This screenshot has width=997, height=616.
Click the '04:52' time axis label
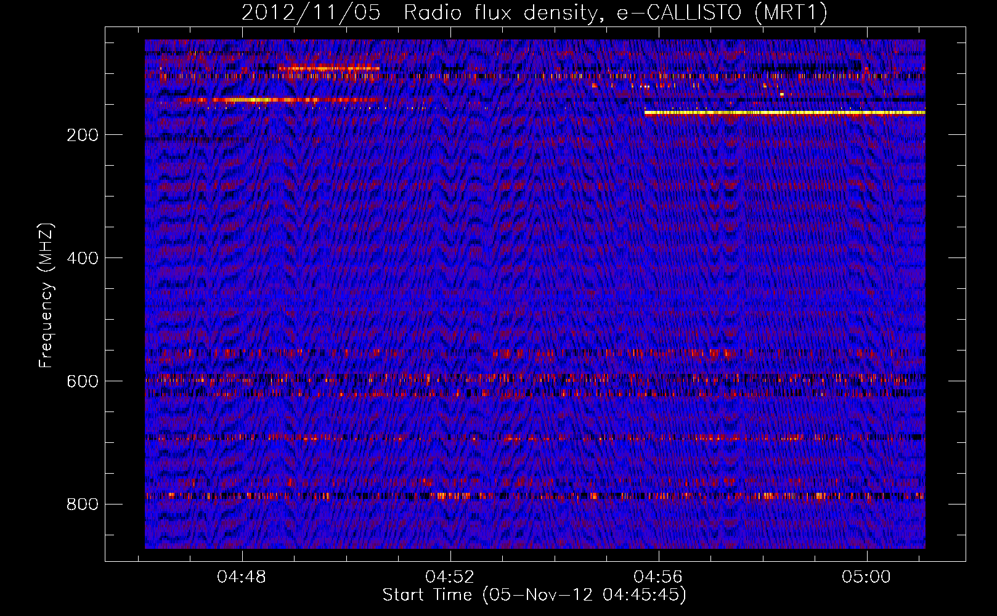[x=450, y=577]
